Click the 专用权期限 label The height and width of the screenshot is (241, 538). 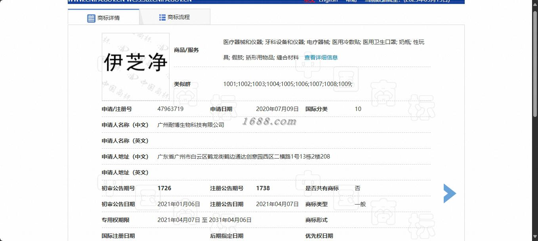click(116, 220)
